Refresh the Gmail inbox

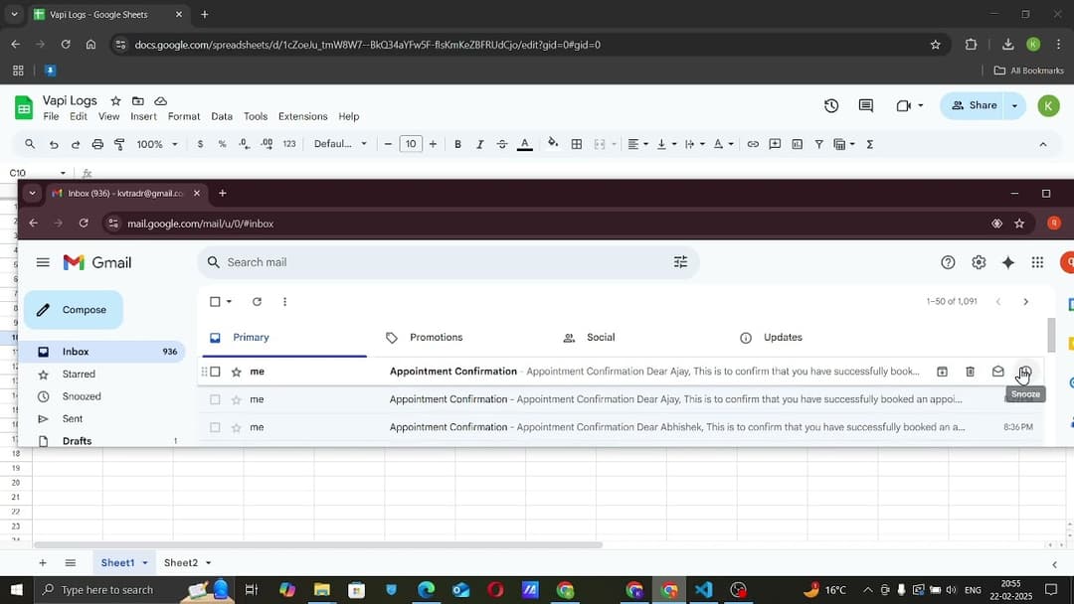point(257,302)
